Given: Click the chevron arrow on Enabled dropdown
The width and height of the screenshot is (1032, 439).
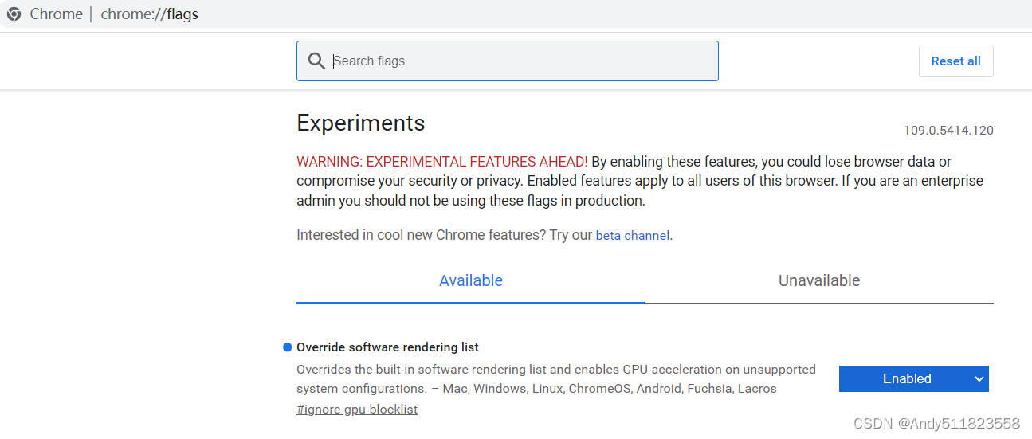Looking at the screenshot, I should (979, 379).
